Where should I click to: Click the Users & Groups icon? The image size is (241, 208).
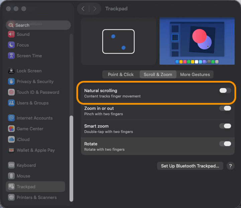pos(11,103)
